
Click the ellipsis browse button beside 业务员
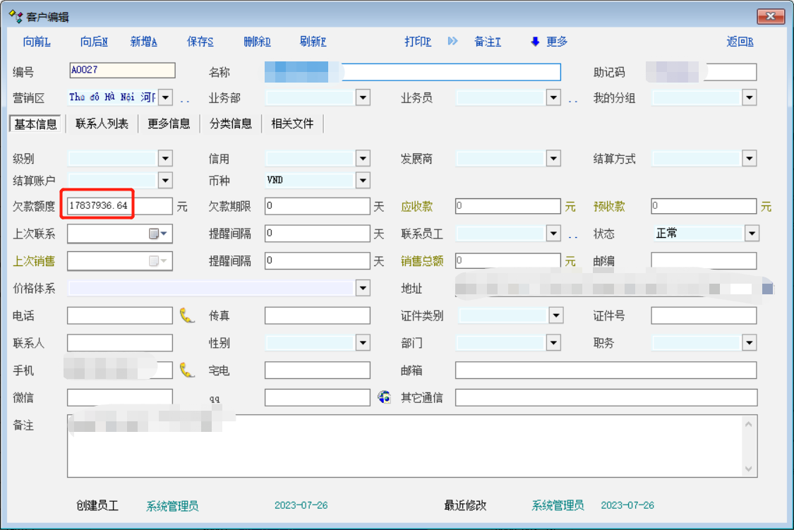tap(572, 99)
